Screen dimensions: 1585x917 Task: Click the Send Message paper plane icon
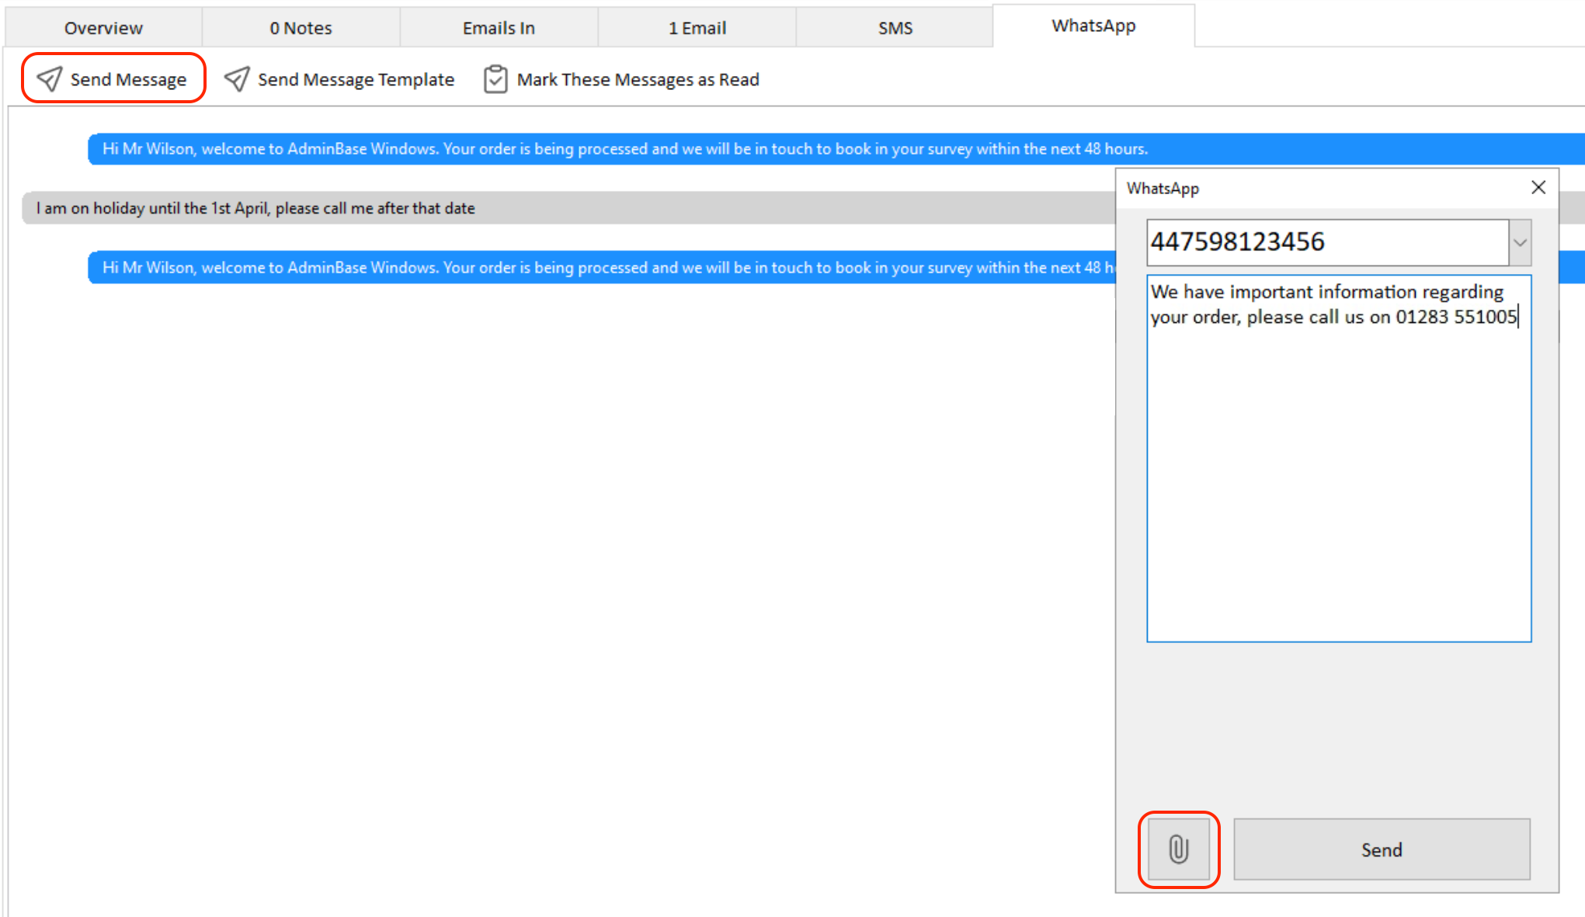click(x=50, y=78)
